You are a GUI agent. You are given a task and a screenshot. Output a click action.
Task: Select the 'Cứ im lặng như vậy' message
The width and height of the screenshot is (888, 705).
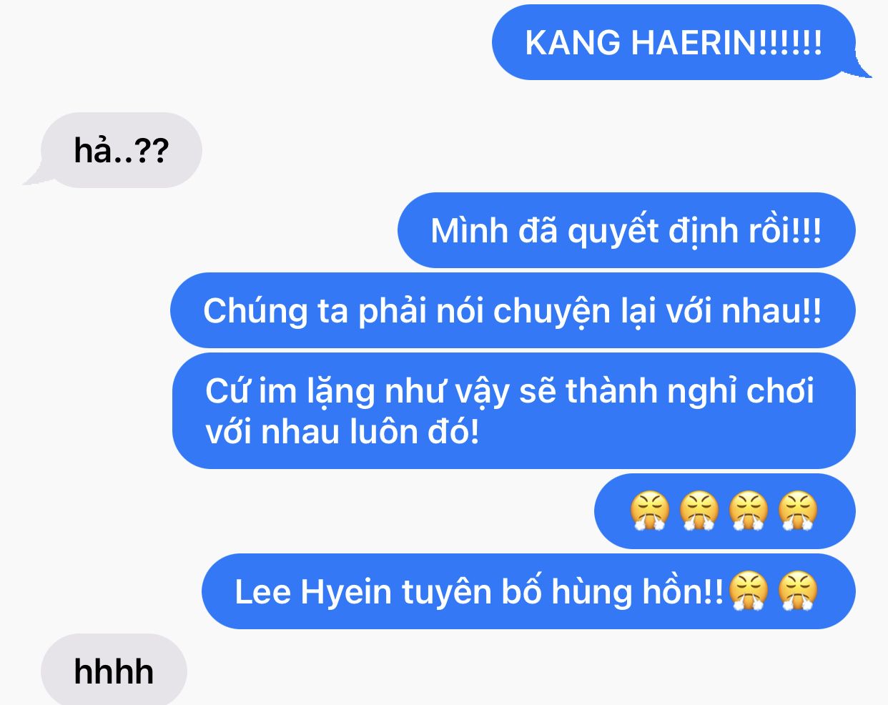(513, 411)
